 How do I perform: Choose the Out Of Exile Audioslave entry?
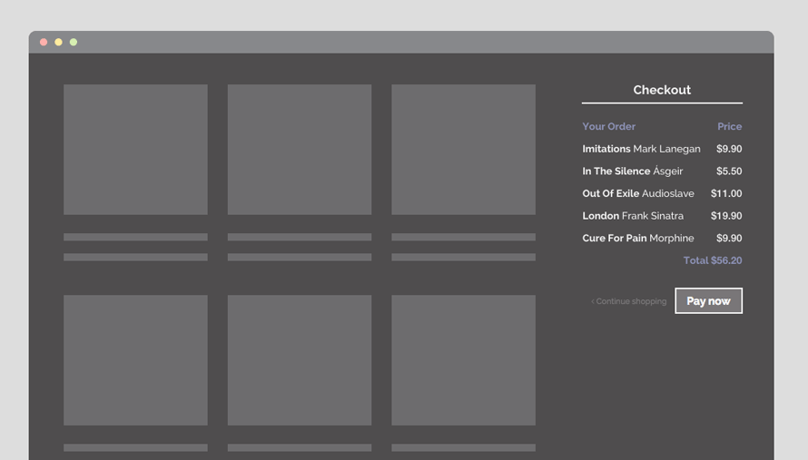(637, 193)
